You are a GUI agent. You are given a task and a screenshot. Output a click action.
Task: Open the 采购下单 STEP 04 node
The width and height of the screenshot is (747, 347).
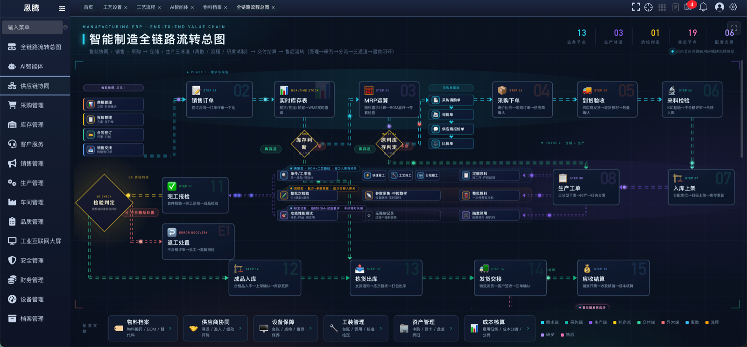[x=522, y=99]
